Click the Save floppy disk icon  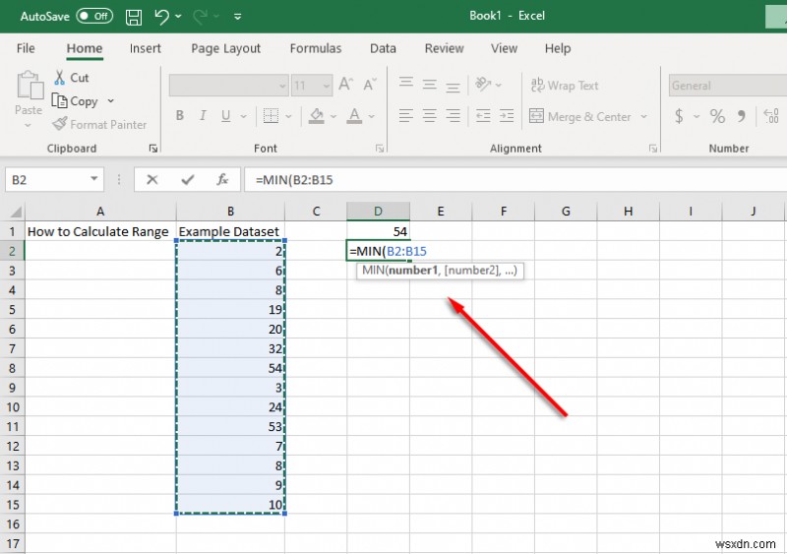click(x=134, y=17)
